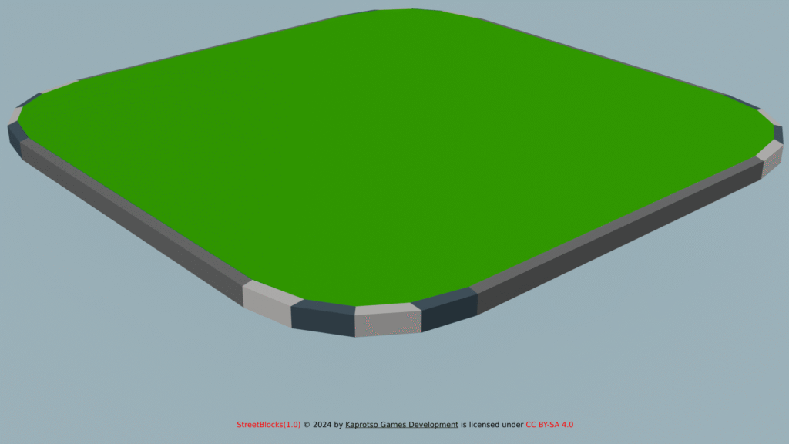This screenshot has width=789, height=444.
Task: Open the CC BY-SA 4.0 license link
Action: [x=549, y=425]
